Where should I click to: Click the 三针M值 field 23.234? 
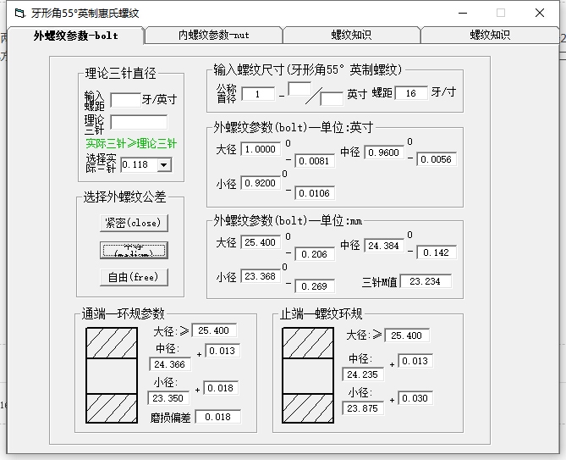point(426,281)
